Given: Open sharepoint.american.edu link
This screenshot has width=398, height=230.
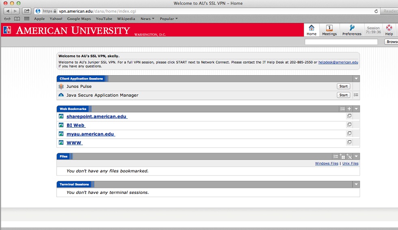Looking at the screenshot, I should coord(97,117).
